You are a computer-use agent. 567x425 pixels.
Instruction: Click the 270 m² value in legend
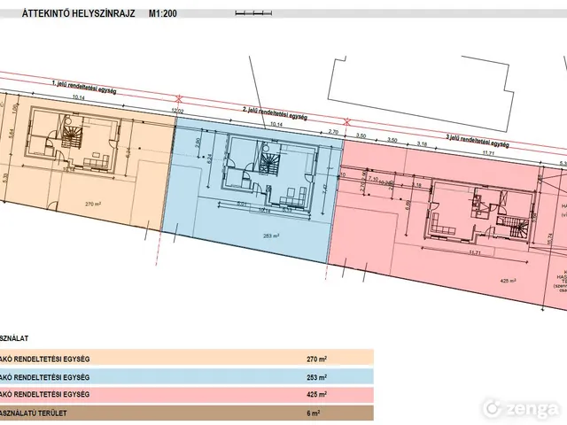coord(317,359)
